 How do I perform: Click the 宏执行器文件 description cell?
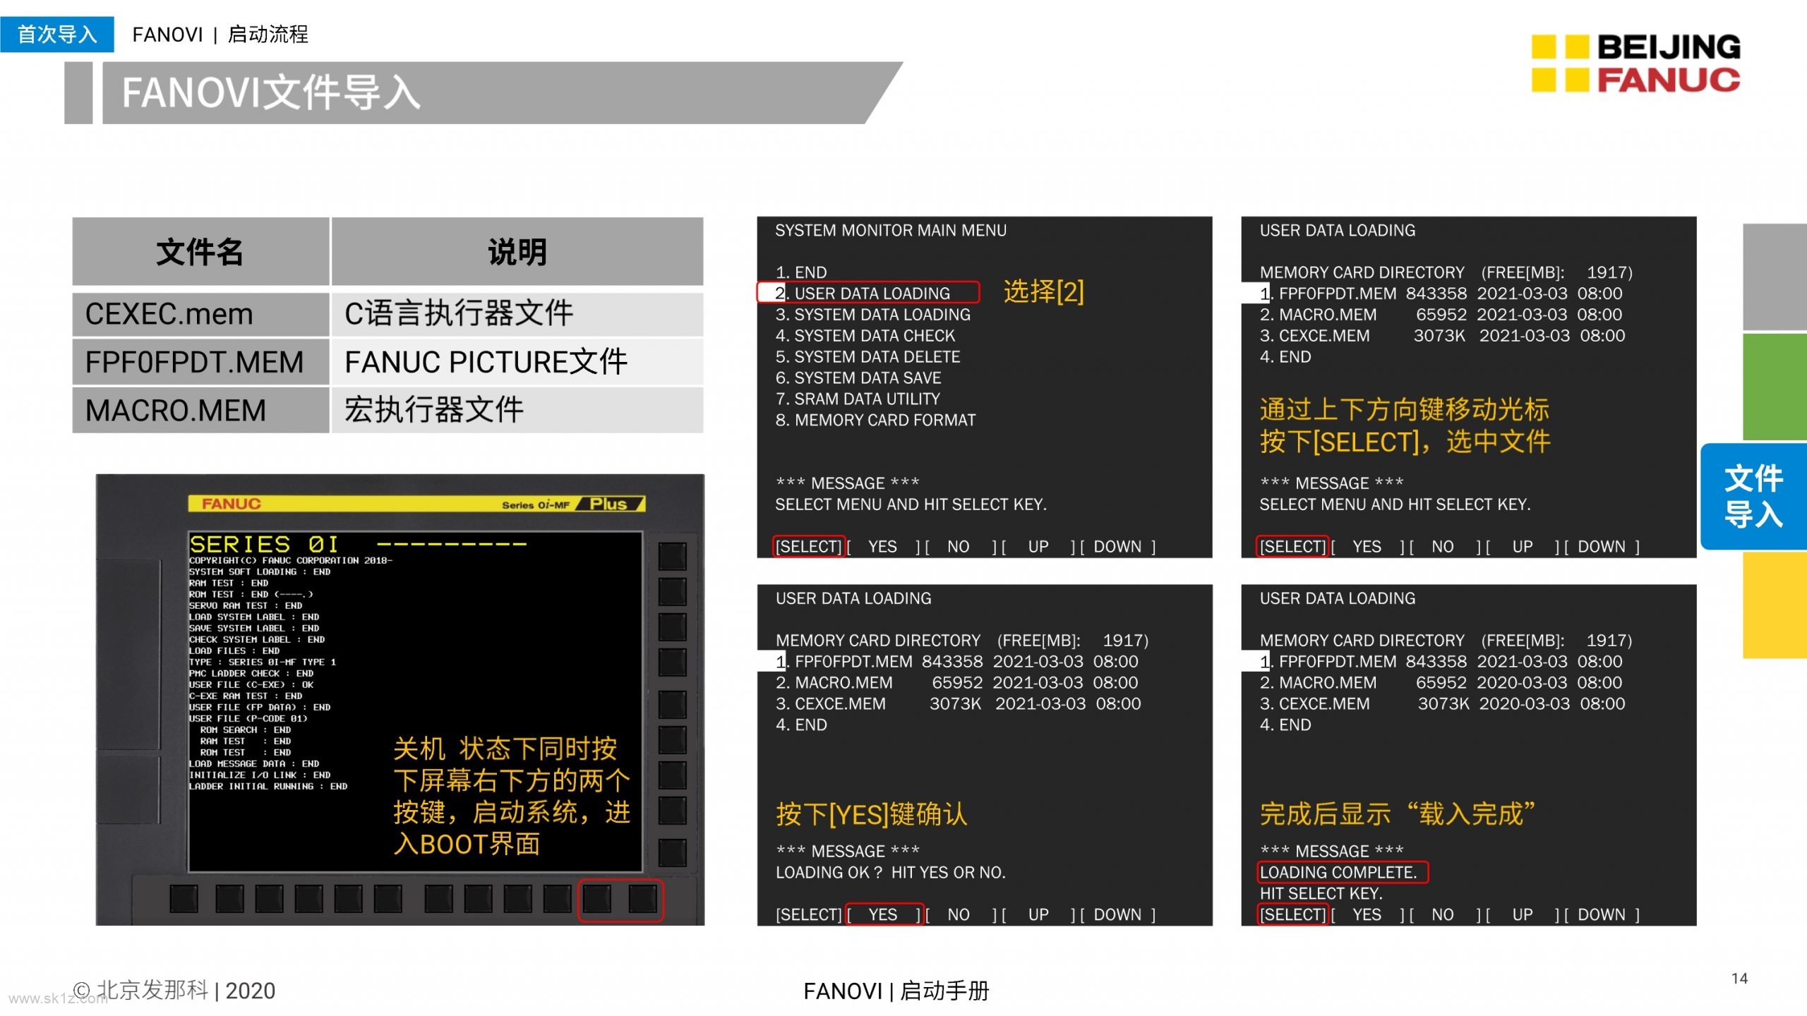517,410
